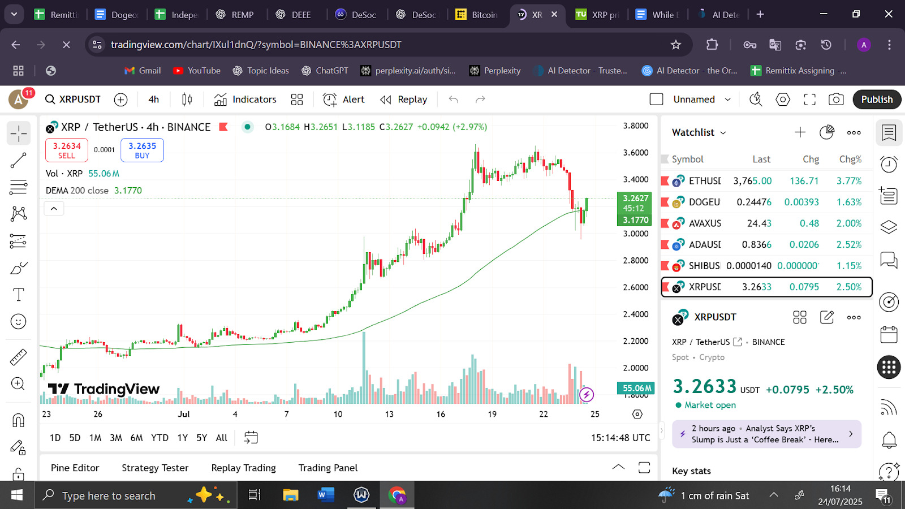Open the calendar sidebar panel

889,334
